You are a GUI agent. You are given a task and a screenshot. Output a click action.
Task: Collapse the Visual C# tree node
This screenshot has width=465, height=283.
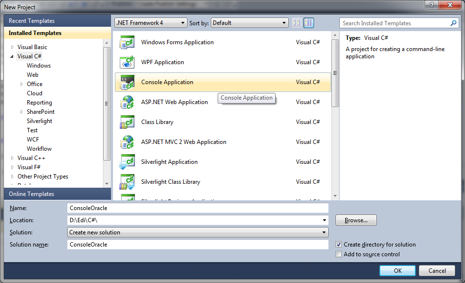click(x=12, y=56)
